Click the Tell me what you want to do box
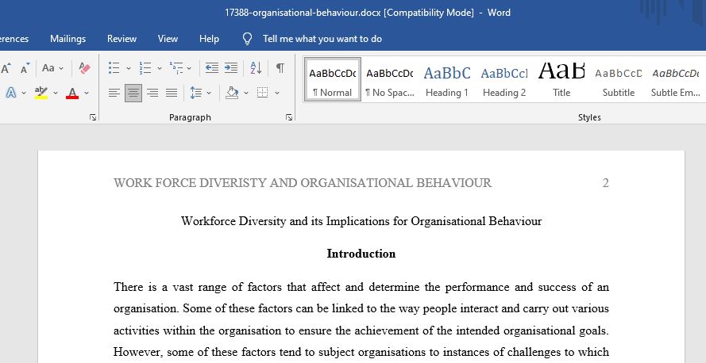The width and height of the screenshot is (706, 363). [322, 39]
